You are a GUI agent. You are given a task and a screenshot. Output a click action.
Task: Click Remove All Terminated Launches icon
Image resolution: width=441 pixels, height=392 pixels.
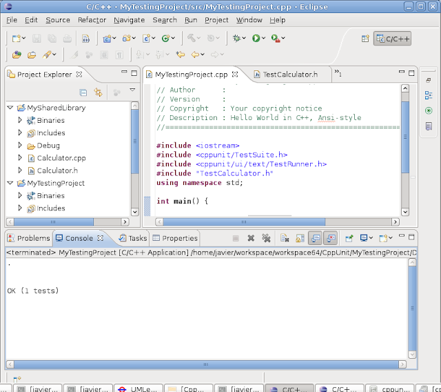tap(266, 238)
